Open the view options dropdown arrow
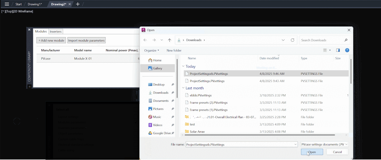 pos(330,50)
